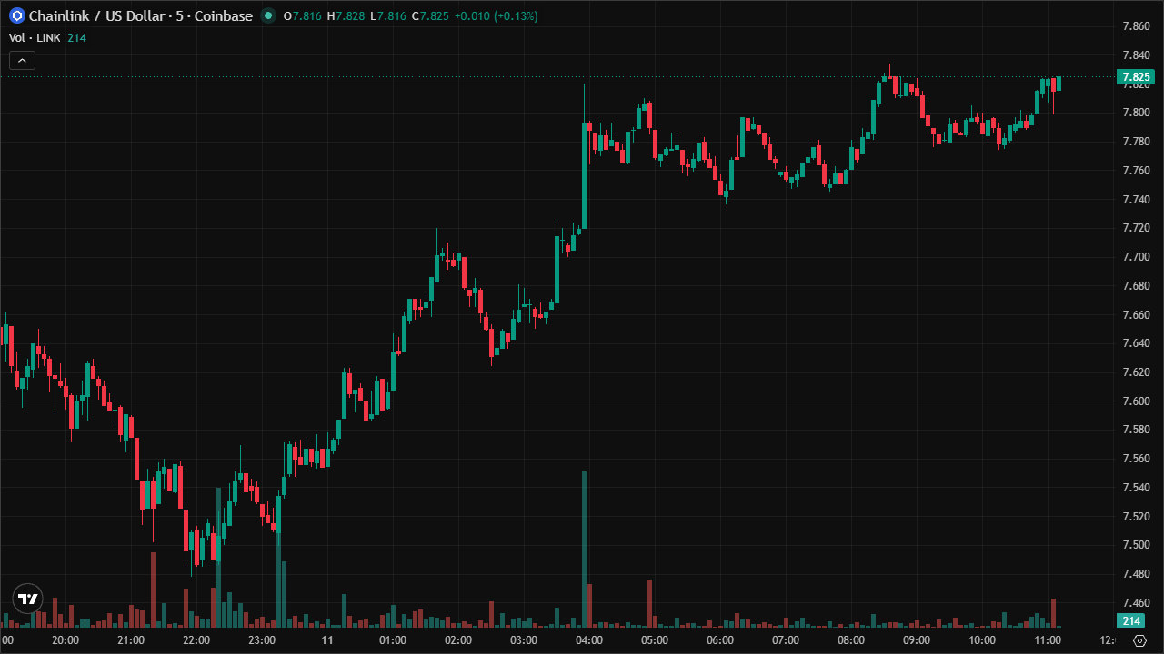The image size is (1164, 654).
Task: Click the 08:00 time axis label
Action: [851, 640]
